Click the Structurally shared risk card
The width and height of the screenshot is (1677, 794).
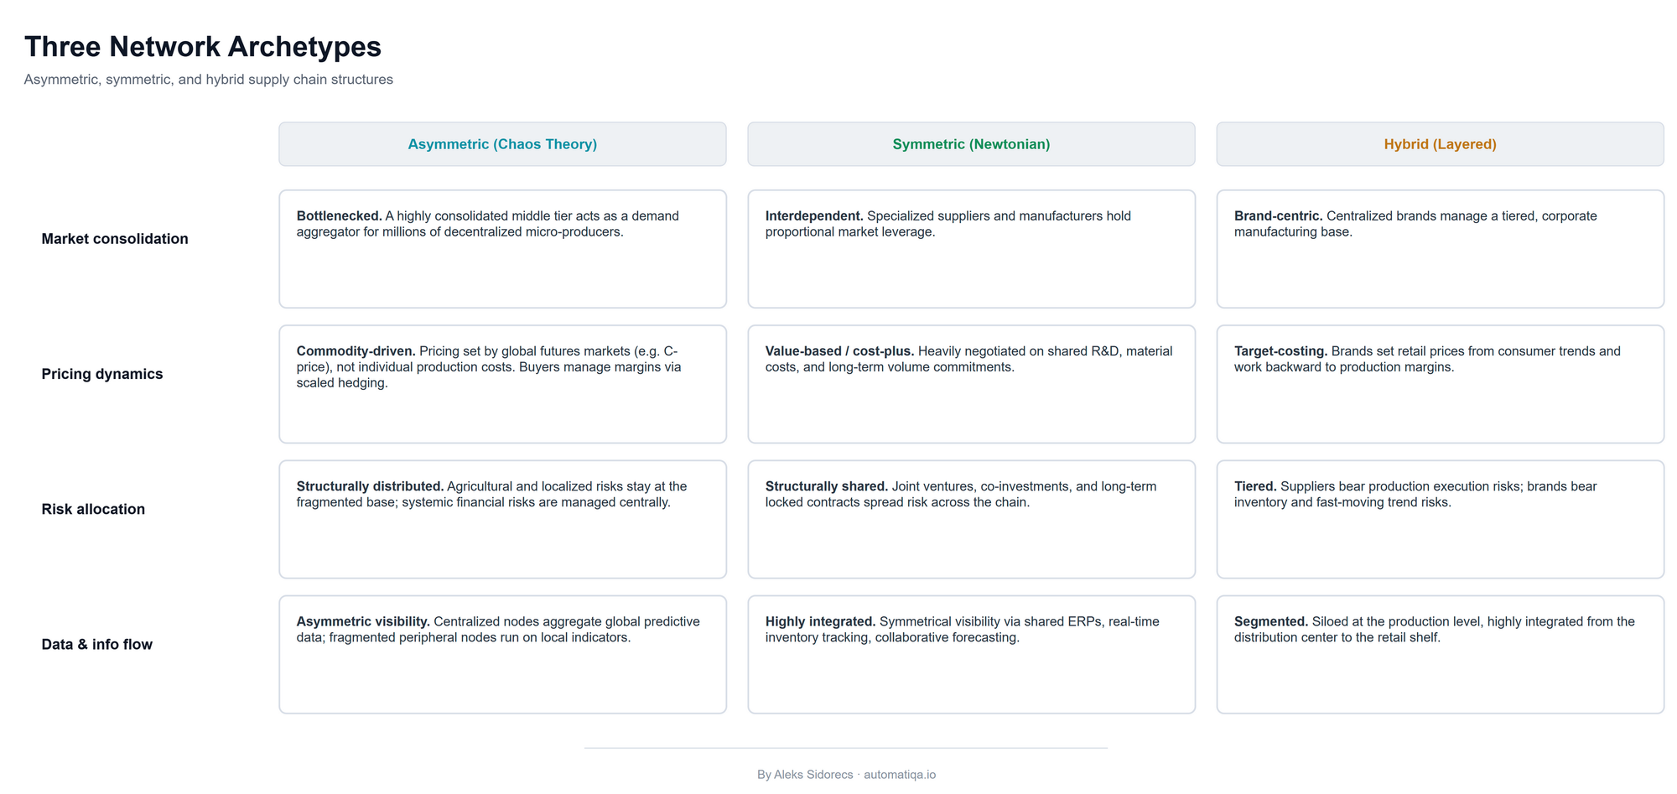point(971,519)
